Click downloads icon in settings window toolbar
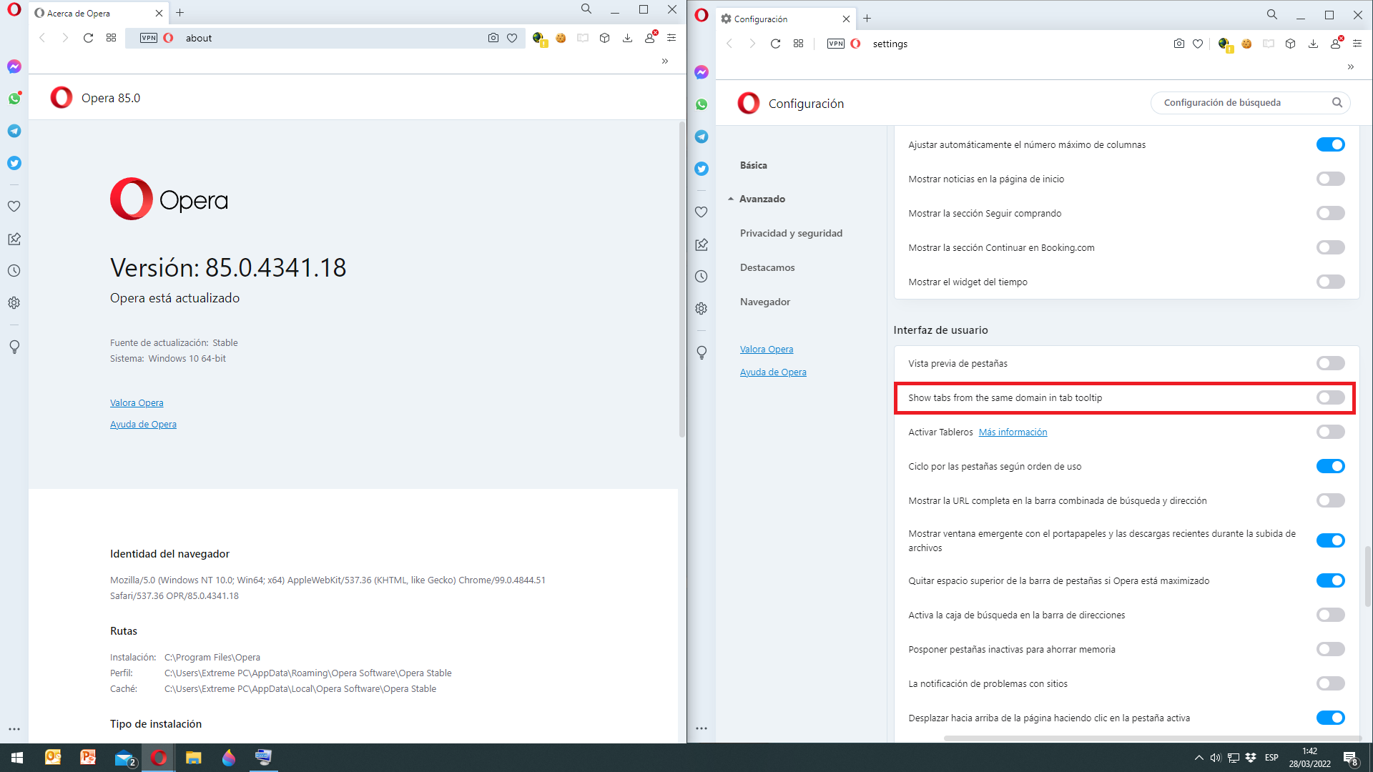 click(1313, 44)
